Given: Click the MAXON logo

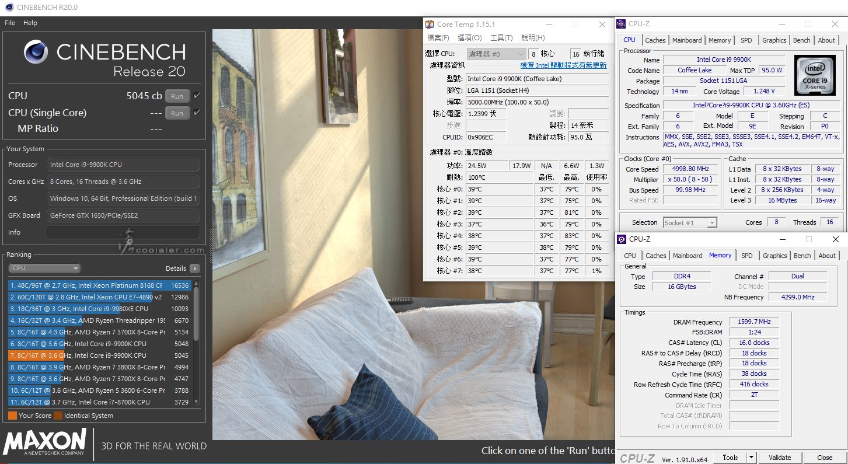Looking at the screenshot, I should 44,442.
